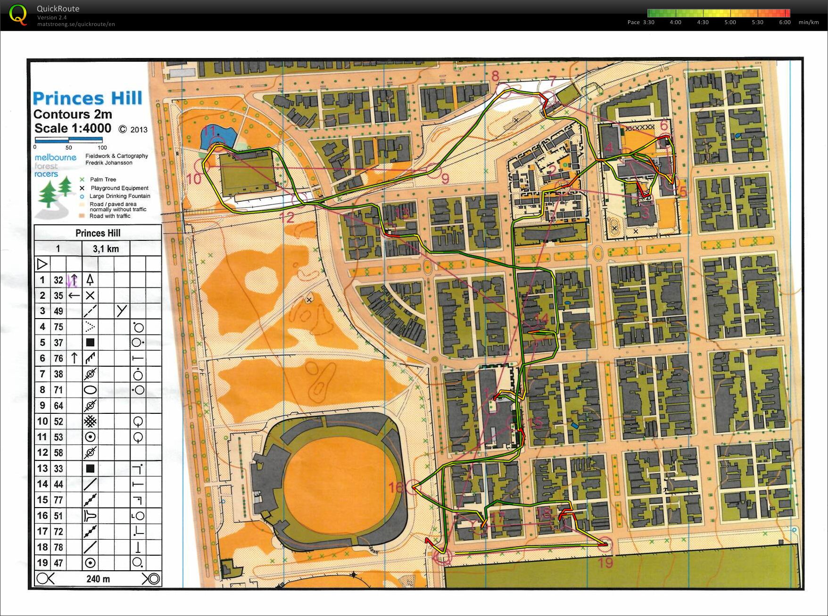Click the oval symbol in control row 8
The image size is (828, 616).
[90, 390]
